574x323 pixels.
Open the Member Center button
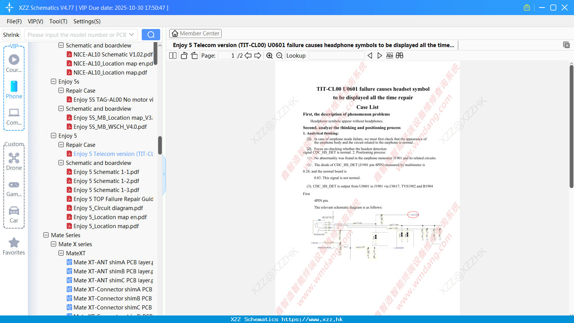(x=195, y=34)
